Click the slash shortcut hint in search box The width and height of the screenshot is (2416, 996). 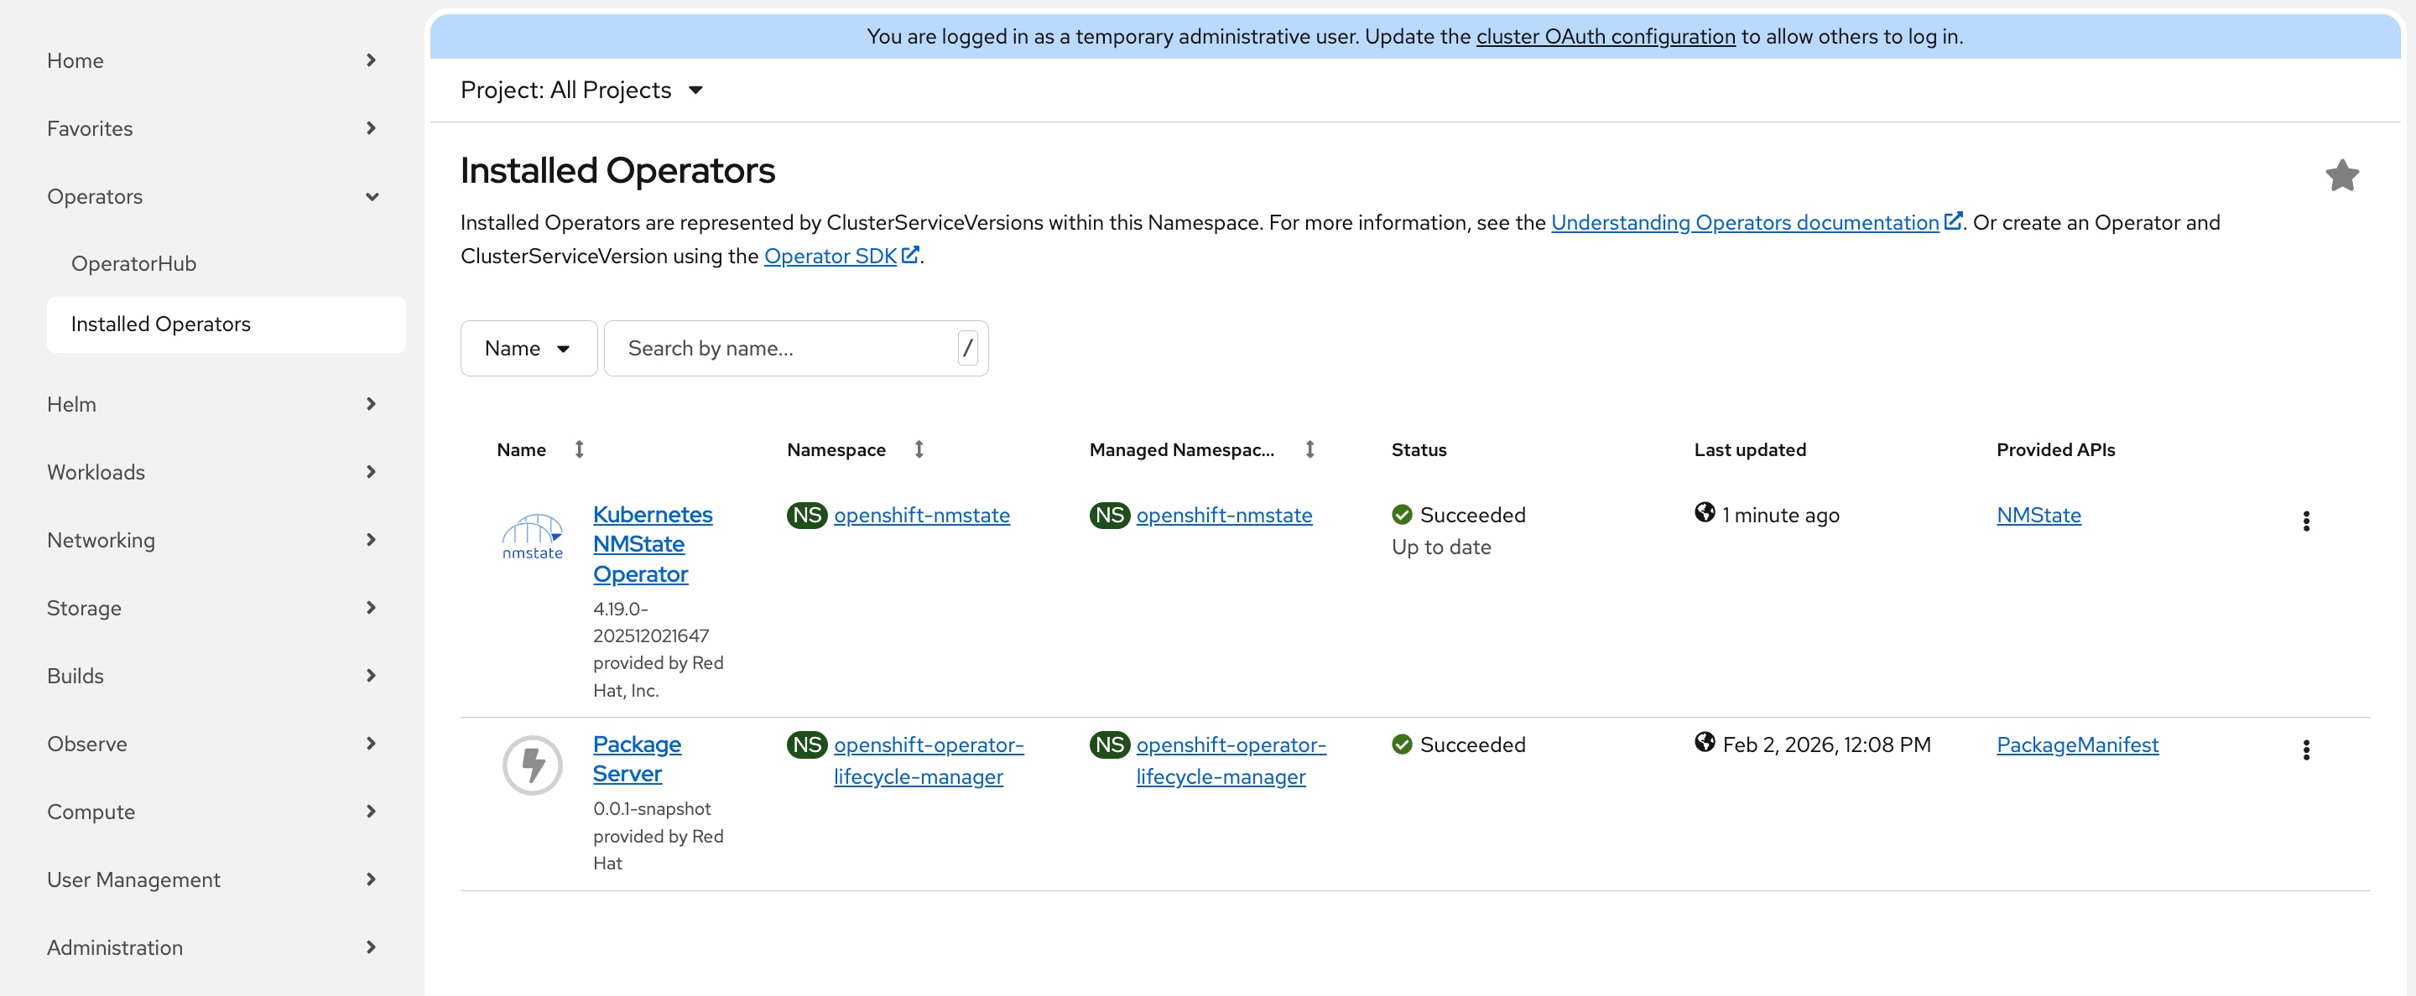[x=968, y=349]
